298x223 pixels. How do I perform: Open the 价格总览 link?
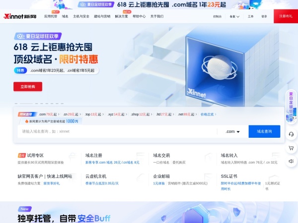click(x=208, y=114)
